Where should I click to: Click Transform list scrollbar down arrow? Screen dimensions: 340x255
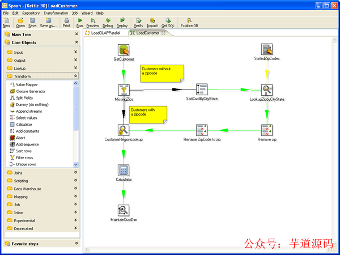click(75, 164)
